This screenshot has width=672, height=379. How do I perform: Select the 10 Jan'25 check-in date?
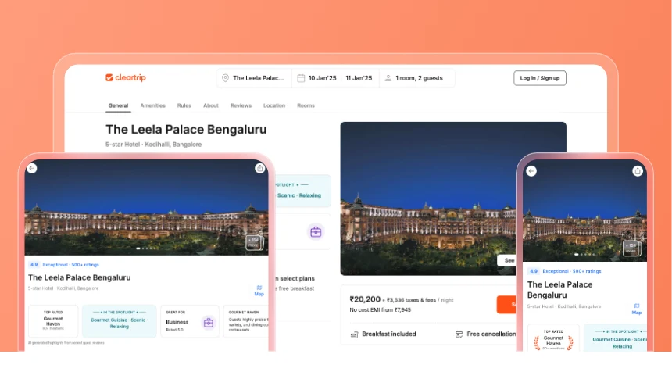tap(322, 78)
